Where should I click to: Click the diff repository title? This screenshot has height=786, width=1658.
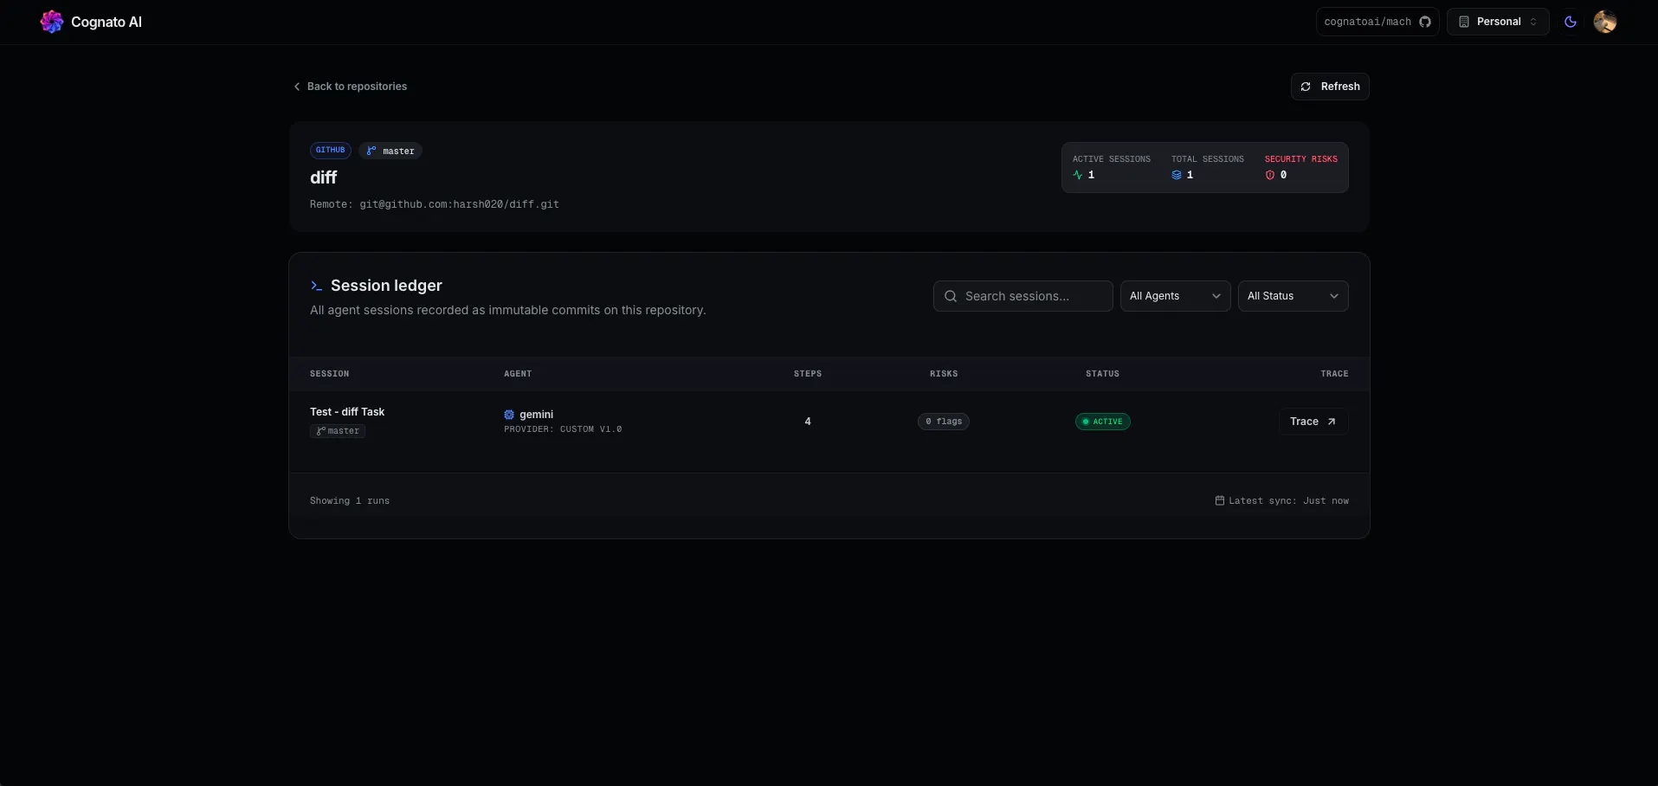[324, 177]
